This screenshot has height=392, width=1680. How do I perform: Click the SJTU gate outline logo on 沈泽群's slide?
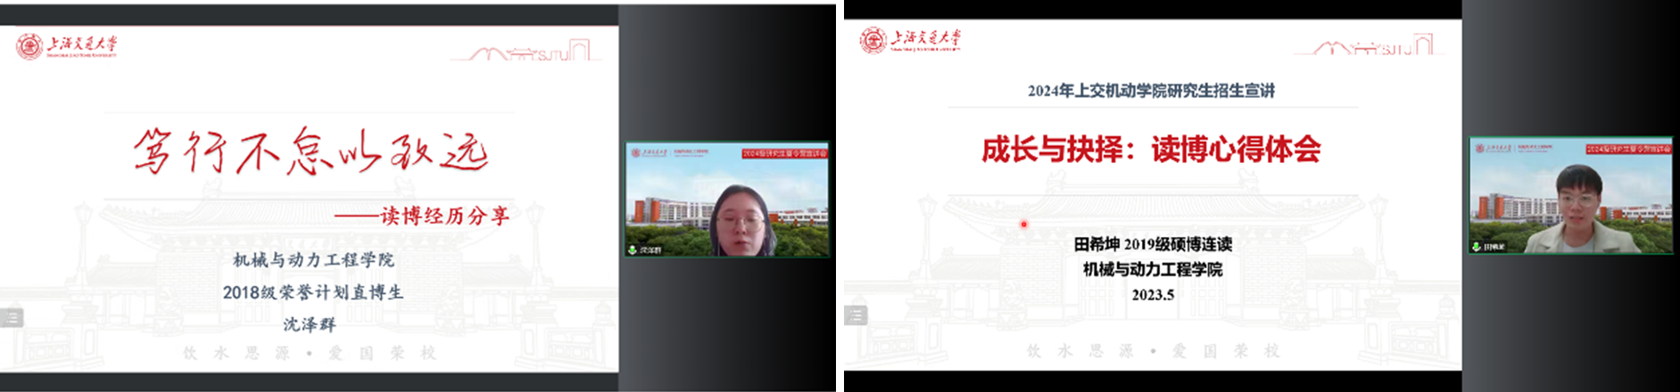point(532,51)
